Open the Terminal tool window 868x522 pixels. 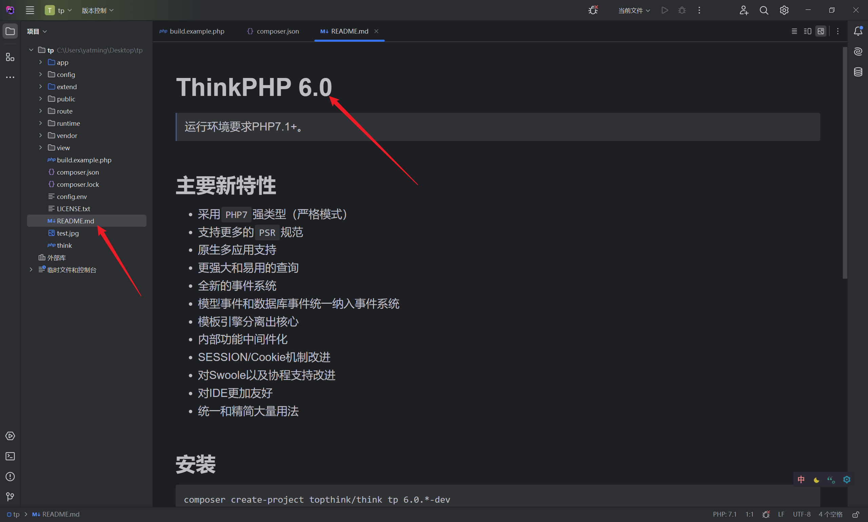pos(10,456)
